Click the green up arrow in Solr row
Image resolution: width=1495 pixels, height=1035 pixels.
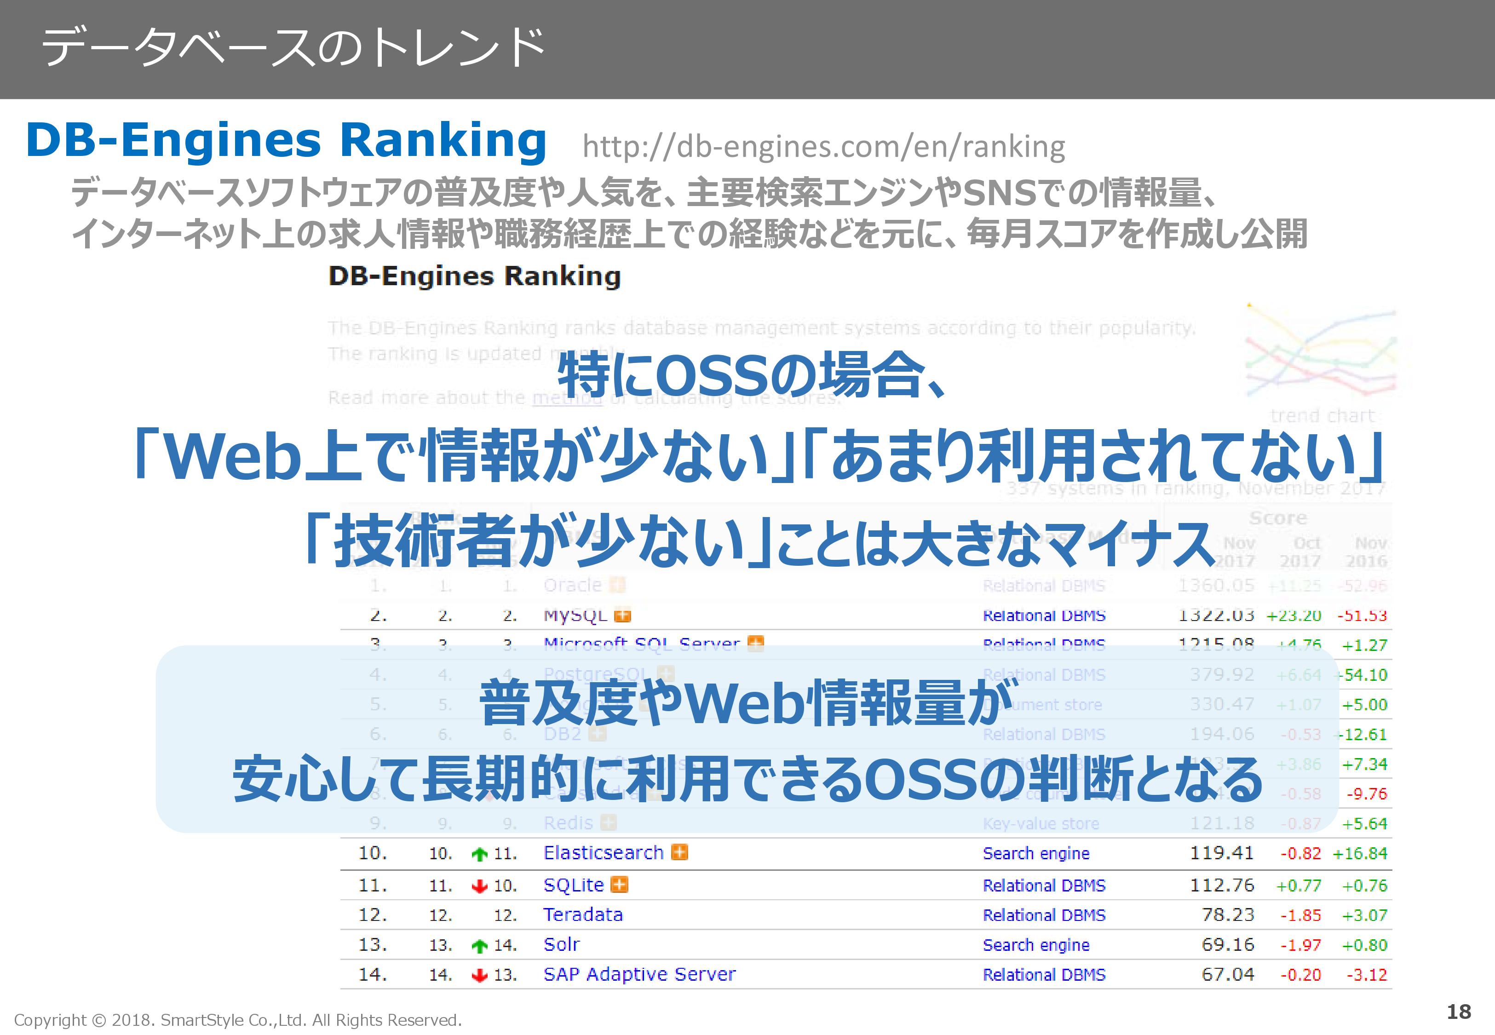pyautogui.click(x=479, y=946)
